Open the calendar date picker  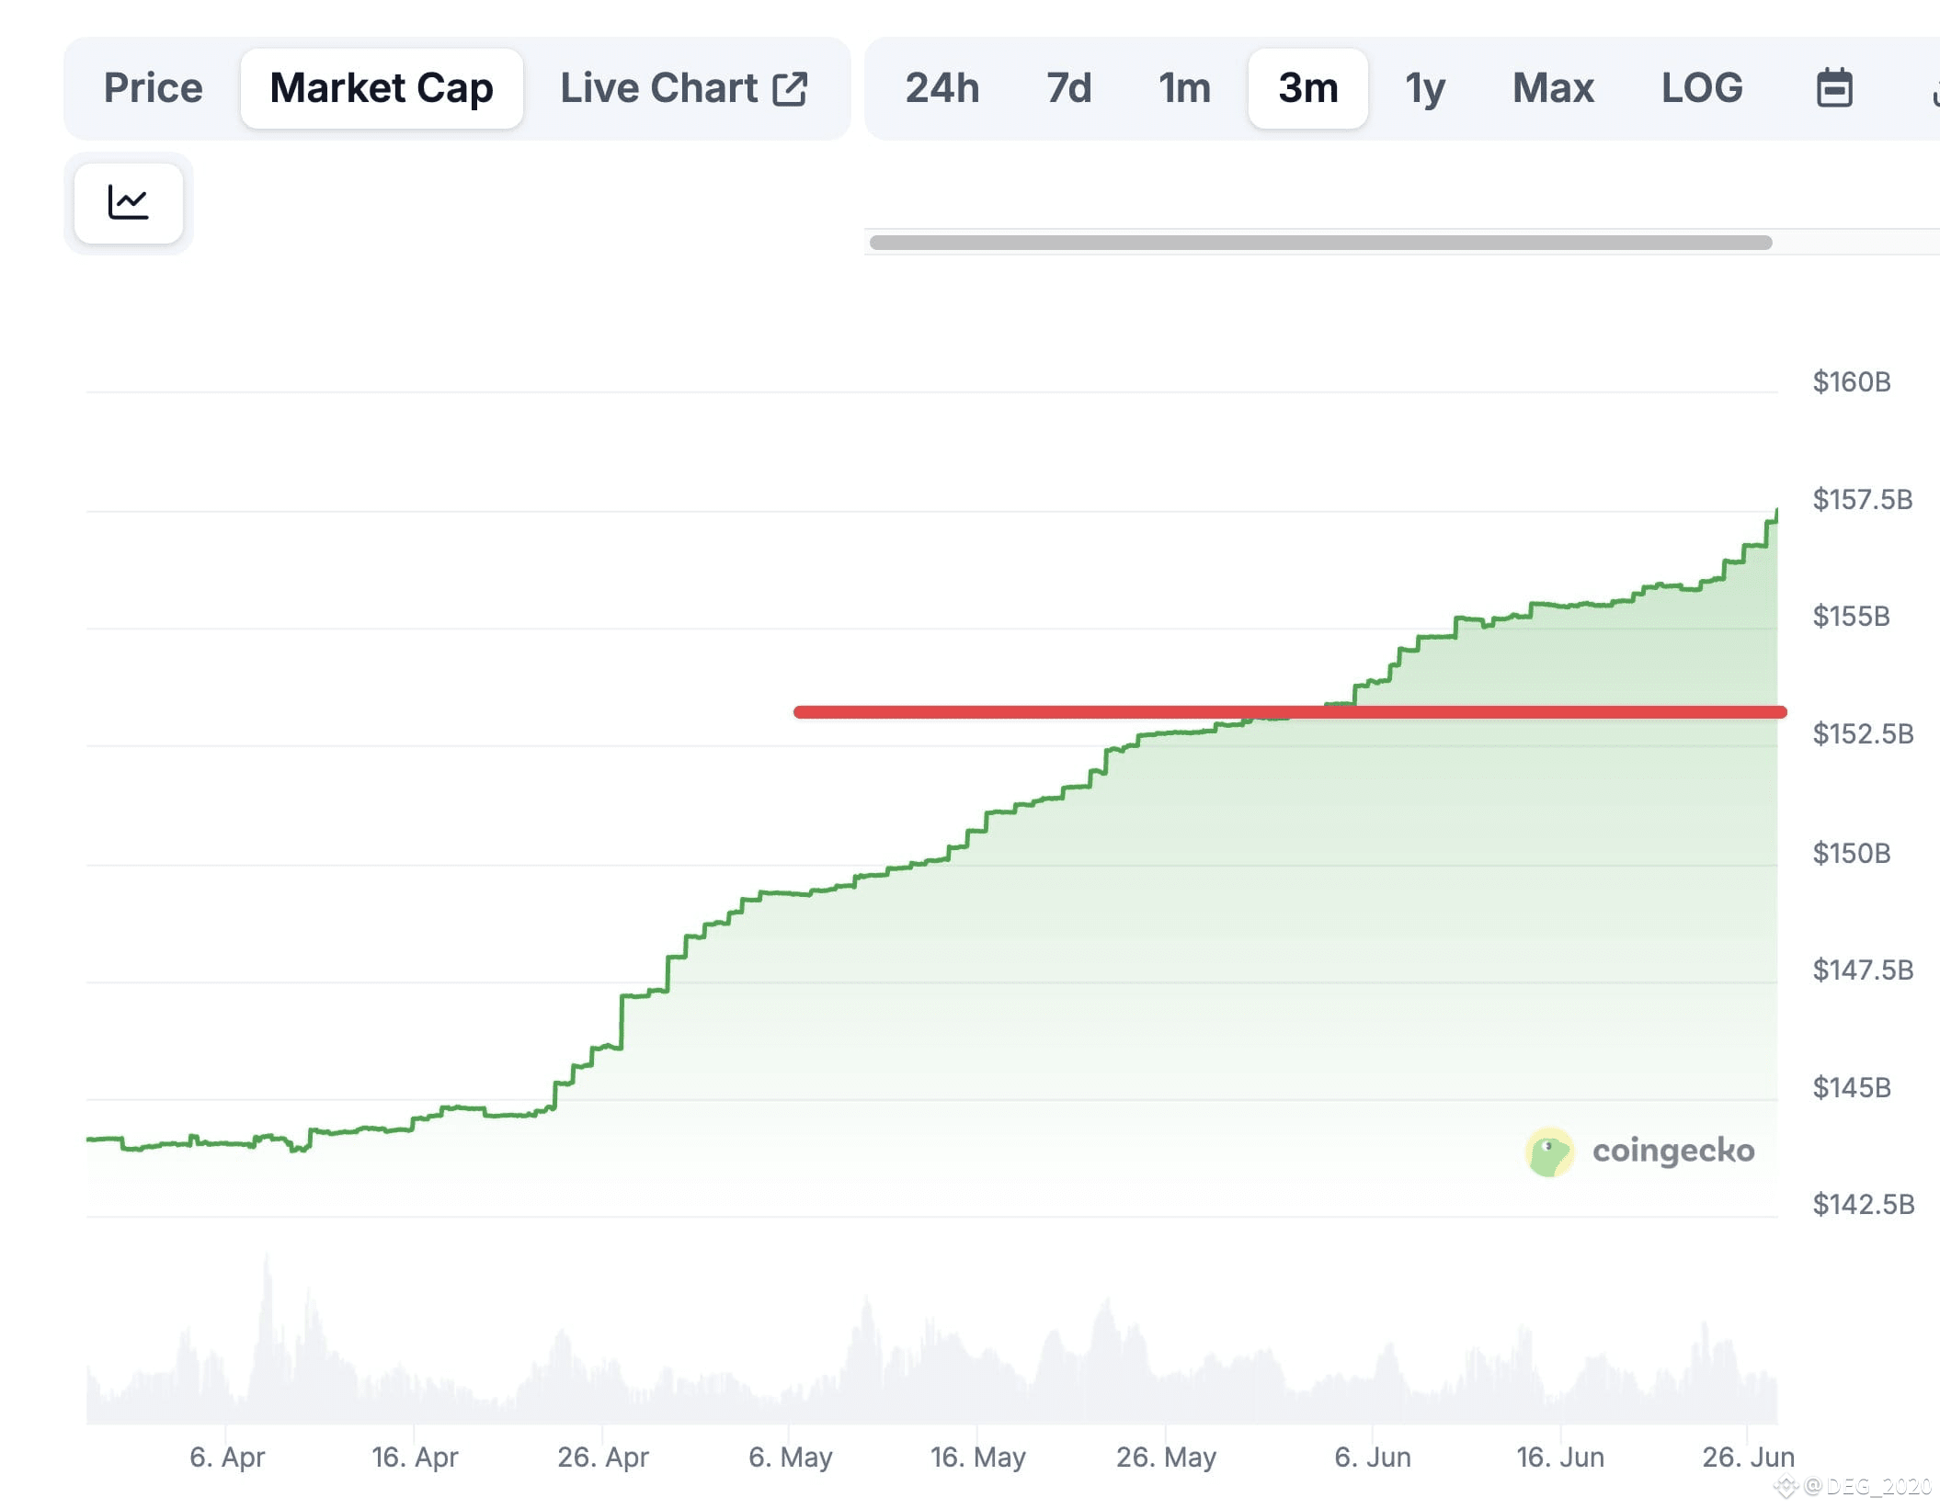1834,88
